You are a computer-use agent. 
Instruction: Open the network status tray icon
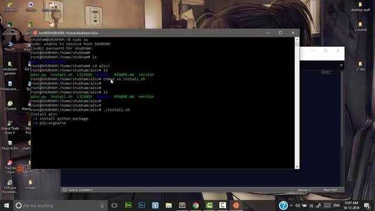(311, 206)
